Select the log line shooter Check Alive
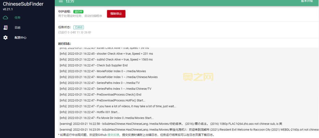319x138 pixels. point(106,54)
